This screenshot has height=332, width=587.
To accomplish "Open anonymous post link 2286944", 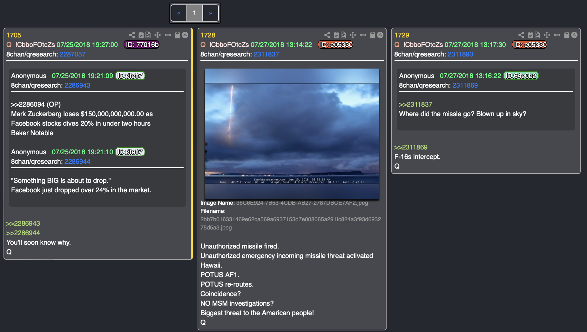I will 78,162.
